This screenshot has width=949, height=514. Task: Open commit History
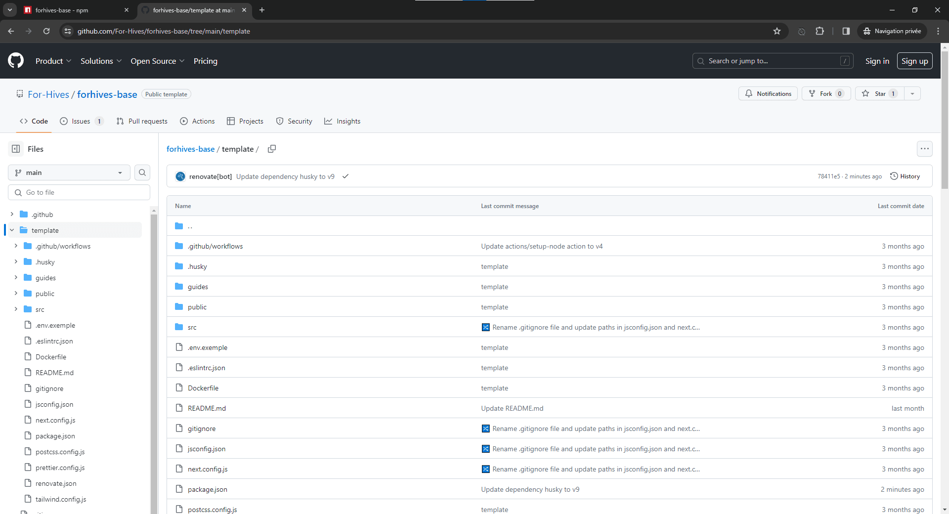(x=905, y=176)
